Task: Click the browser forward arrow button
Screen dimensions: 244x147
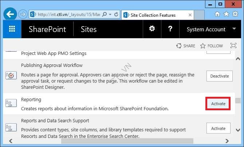Action: (23, 14)
